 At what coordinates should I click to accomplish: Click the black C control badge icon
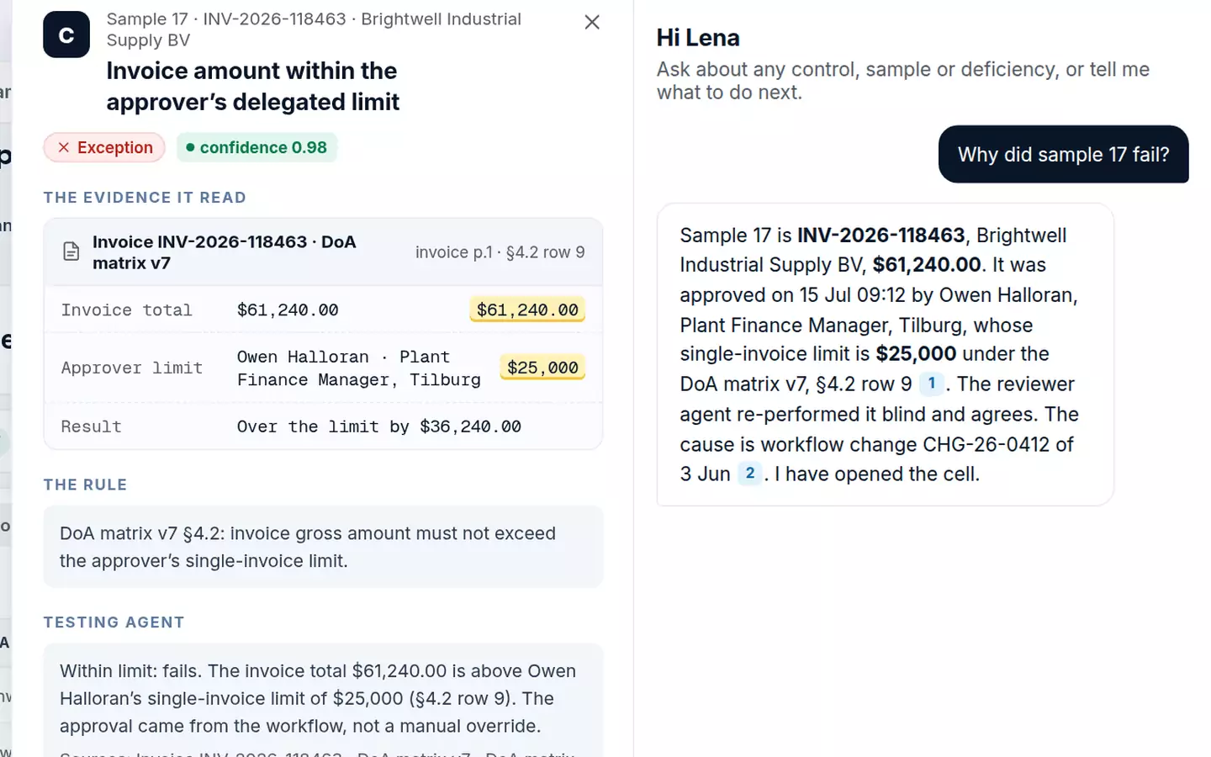point(66,34)
